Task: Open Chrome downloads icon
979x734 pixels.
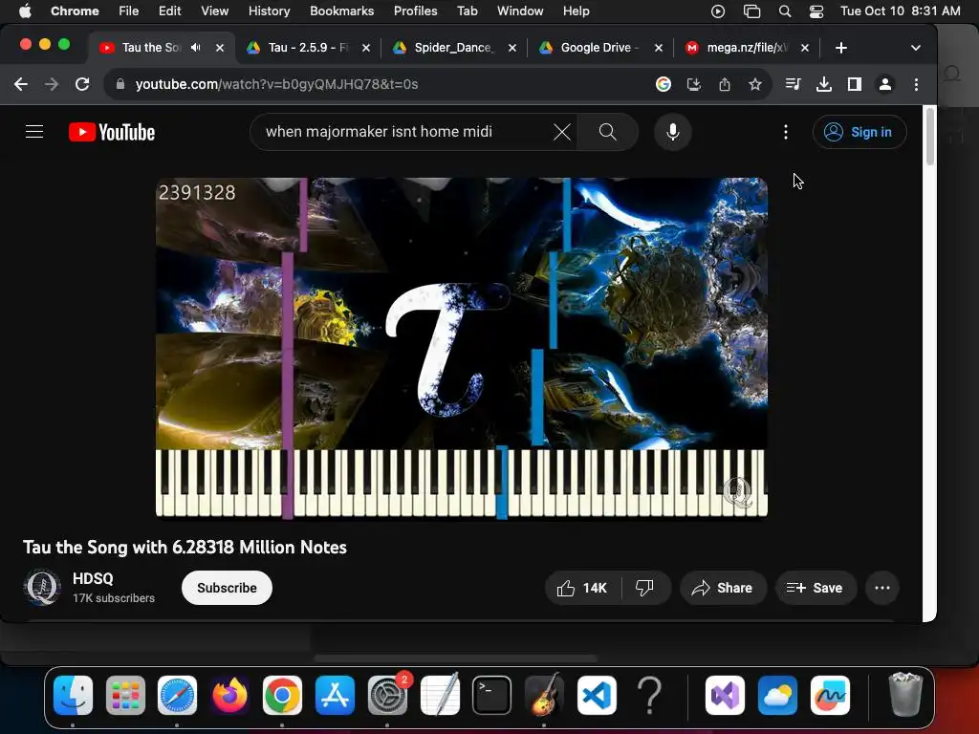Action: (823, 84)
